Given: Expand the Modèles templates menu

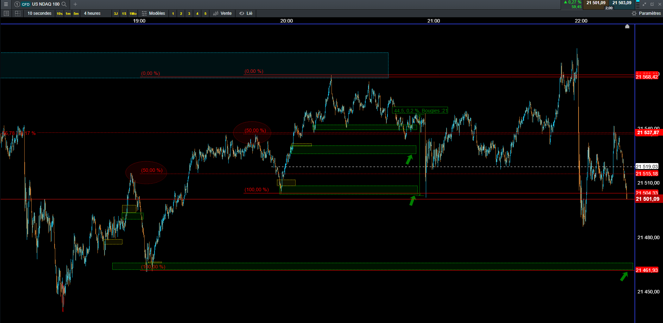Looking at the screenshot, I should [153, 13].
